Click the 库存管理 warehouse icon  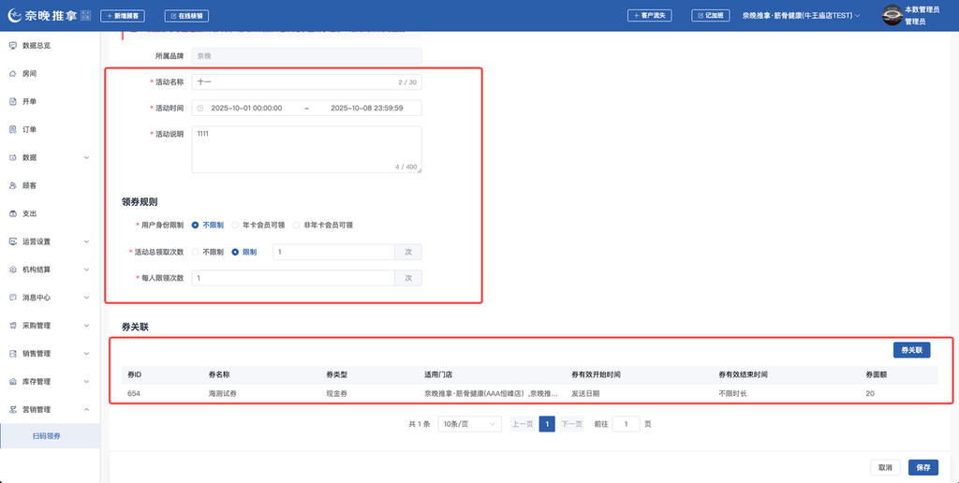13,382
